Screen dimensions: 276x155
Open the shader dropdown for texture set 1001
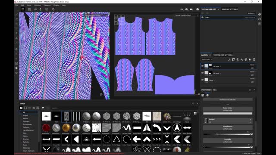(x=250, y=17)
